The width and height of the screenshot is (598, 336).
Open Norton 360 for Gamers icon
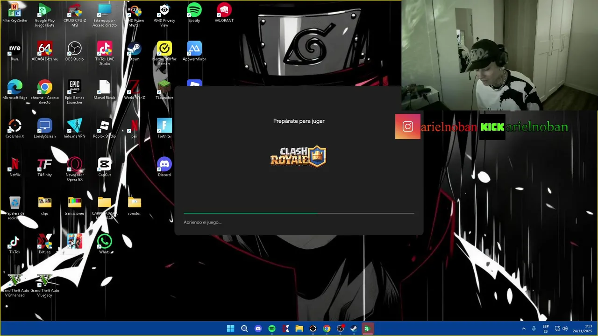click(x=164, y=54)
